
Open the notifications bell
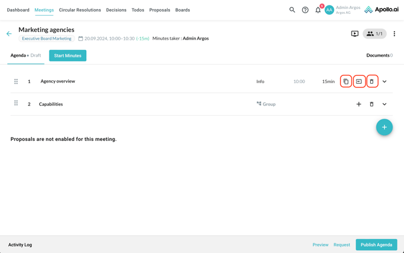point(318,10)
